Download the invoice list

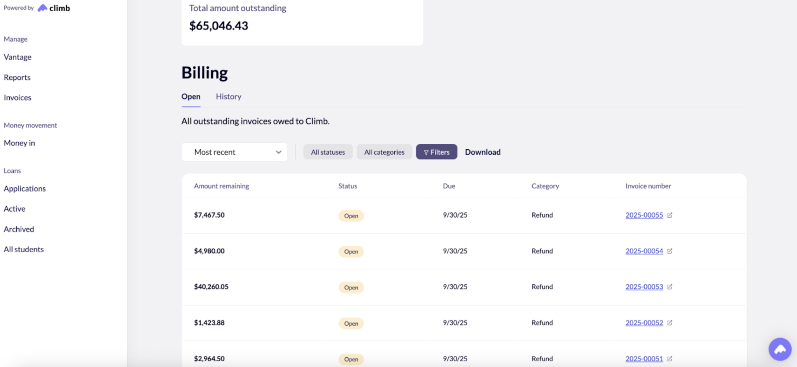(482, 152)
